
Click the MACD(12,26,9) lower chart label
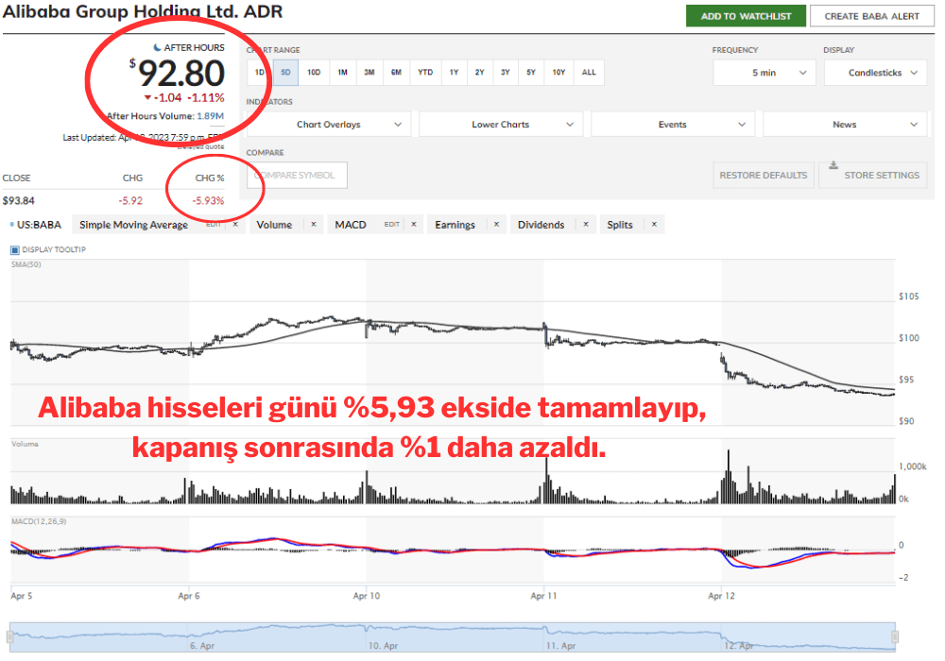[39, 521]
